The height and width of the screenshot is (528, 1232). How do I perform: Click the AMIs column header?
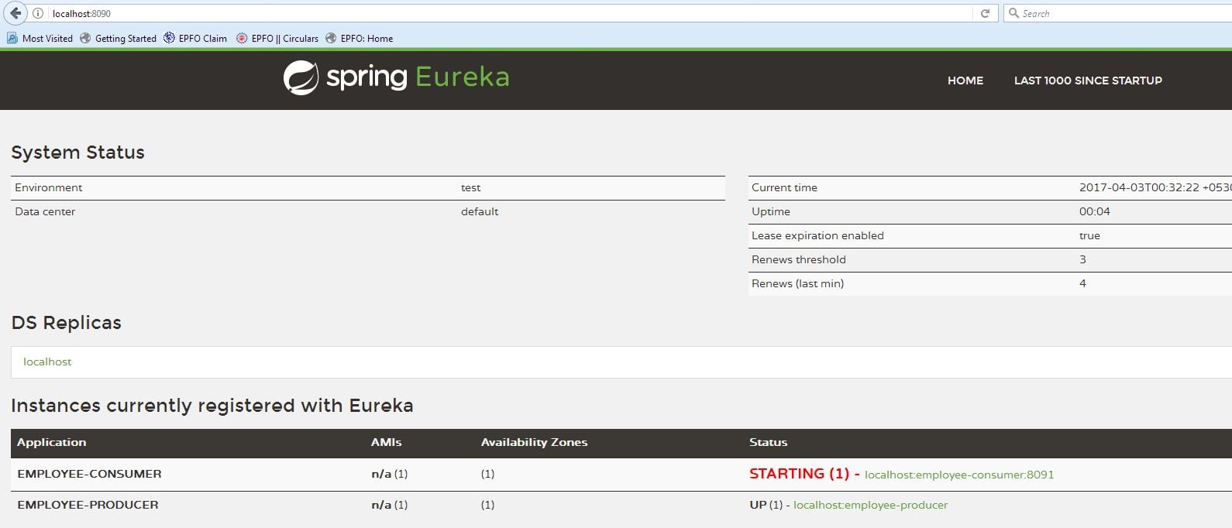386,442
